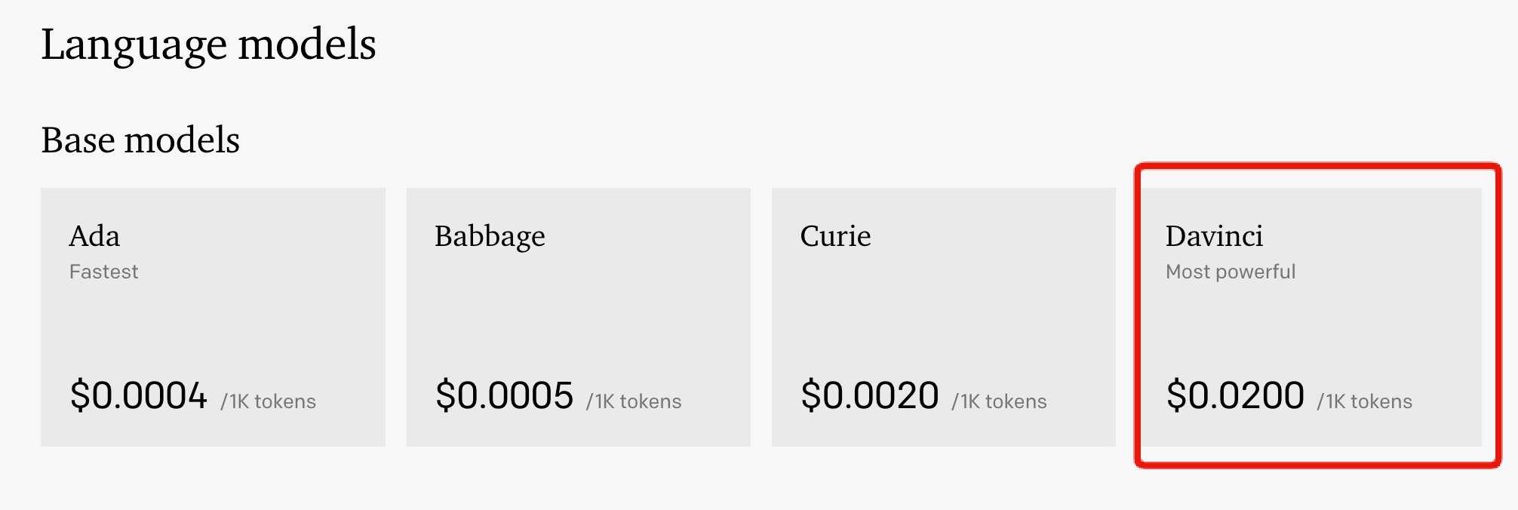Click the /1K tokens label beside $0.0004

(269, 401)
